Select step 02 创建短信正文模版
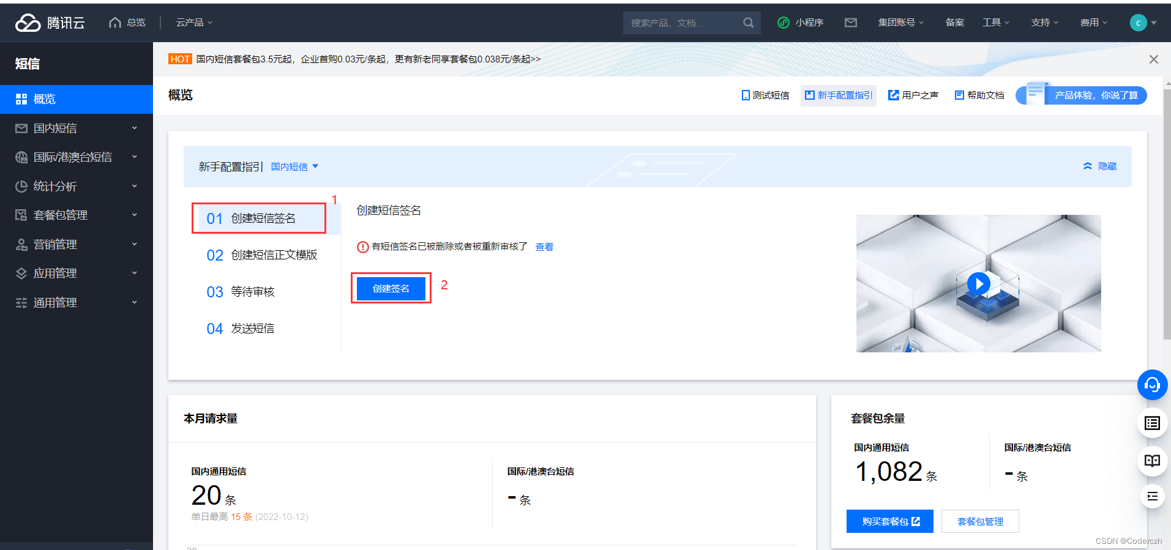 [x=262, y=255]
